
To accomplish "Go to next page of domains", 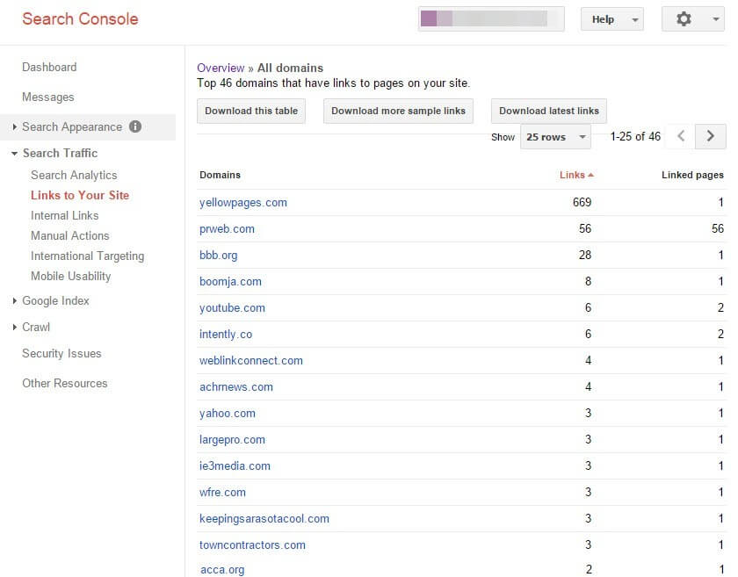I will pyautogui.click(x=710, y=136).
